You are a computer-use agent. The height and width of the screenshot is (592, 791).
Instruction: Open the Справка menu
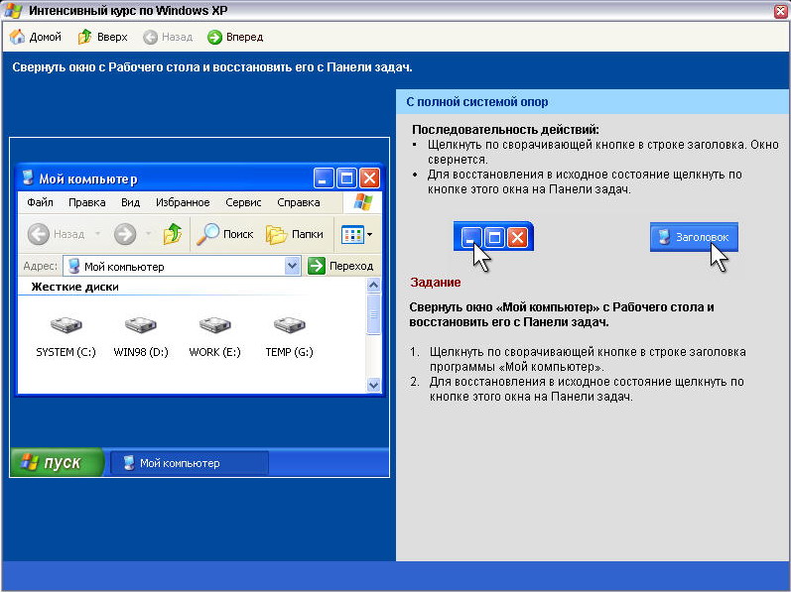click(x=298, y=202)
